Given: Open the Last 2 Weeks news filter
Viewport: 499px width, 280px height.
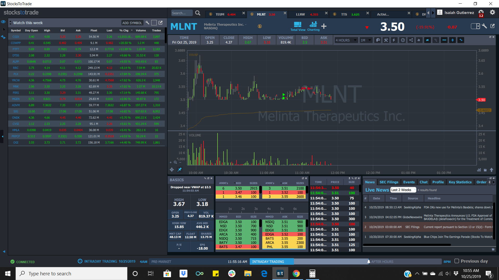Looking at the screenshot, I should coord(403,190).
